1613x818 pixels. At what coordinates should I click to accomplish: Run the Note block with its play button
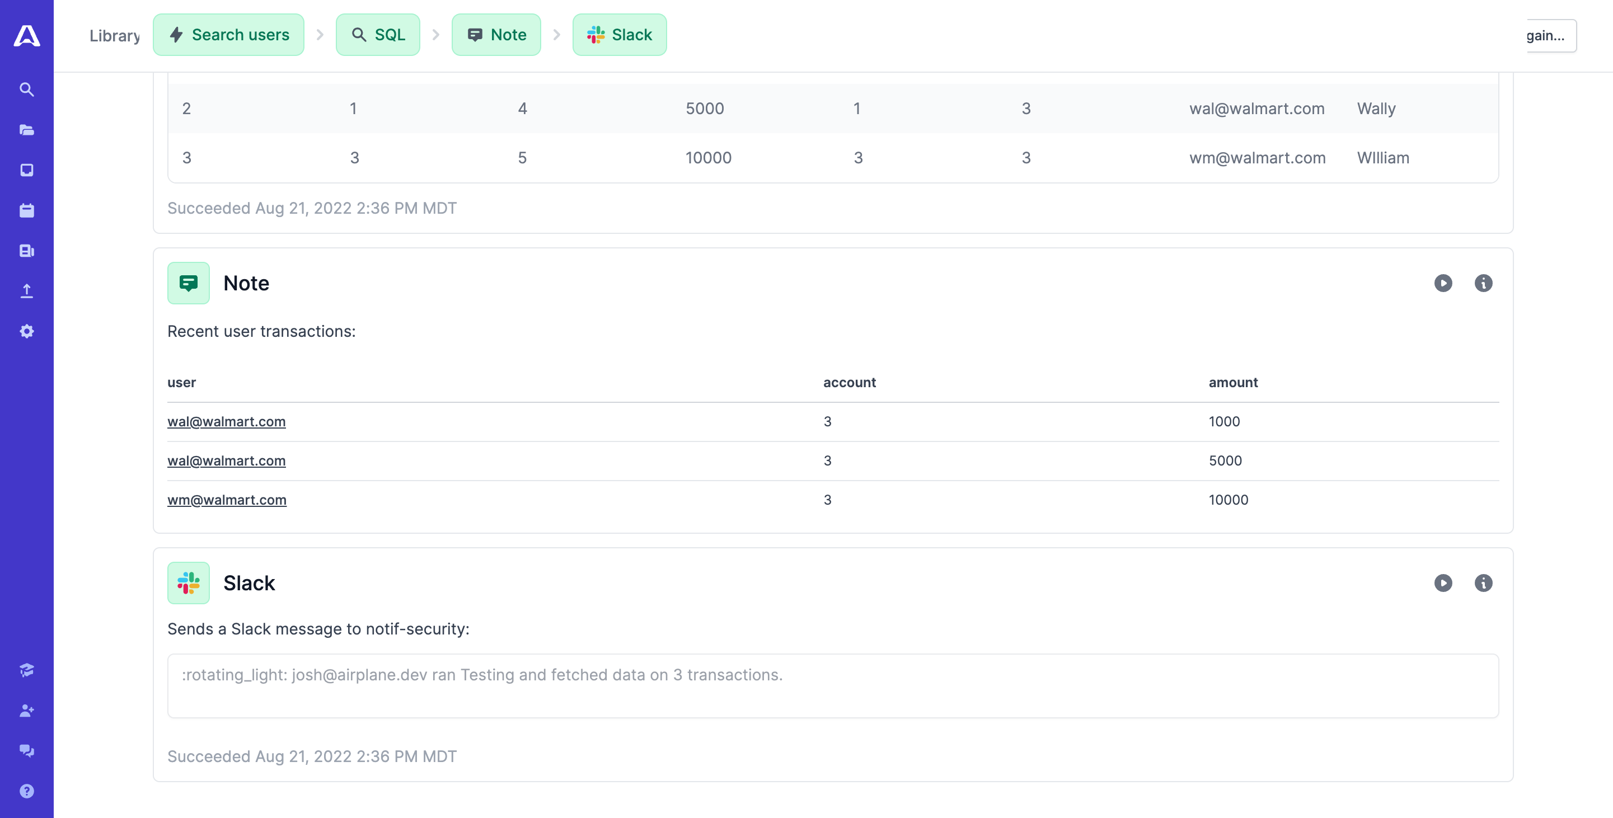pos(1443,283)
